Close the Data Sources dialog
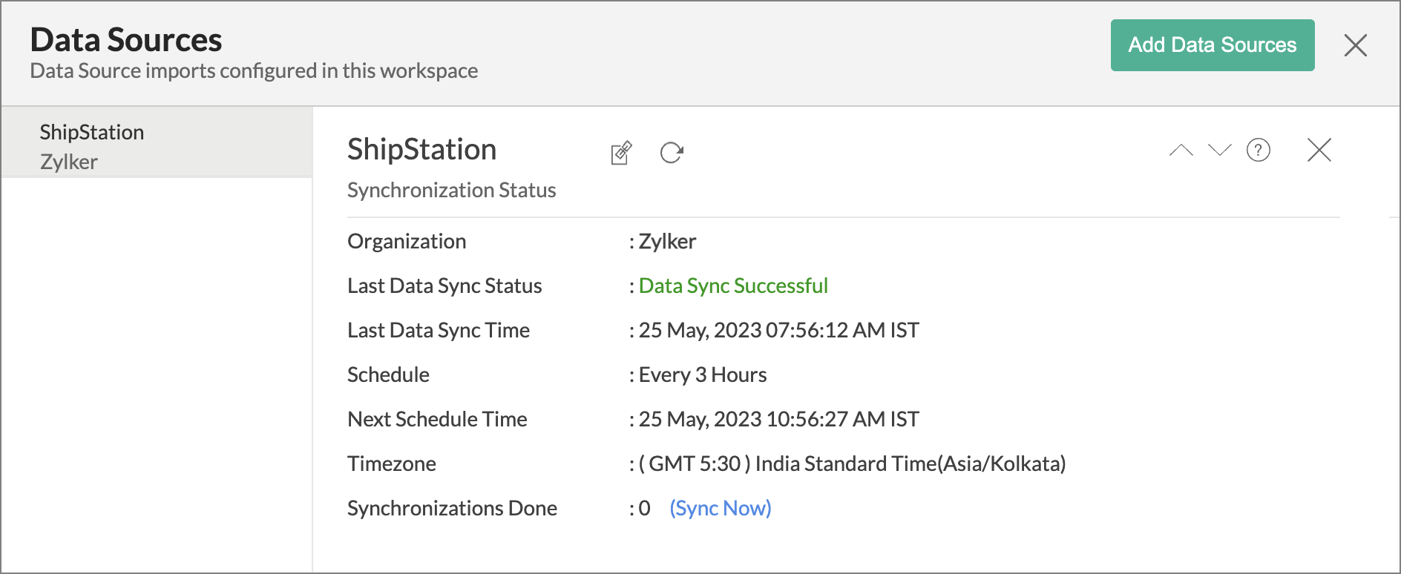 pos(1356,45)
